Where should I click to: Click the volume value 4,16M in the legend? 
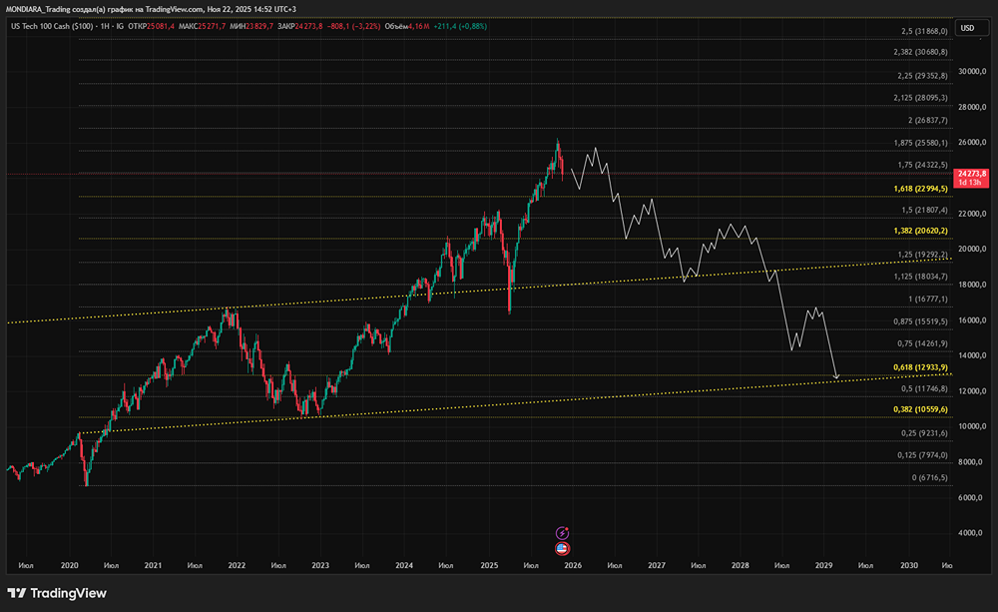coord(419,28)
